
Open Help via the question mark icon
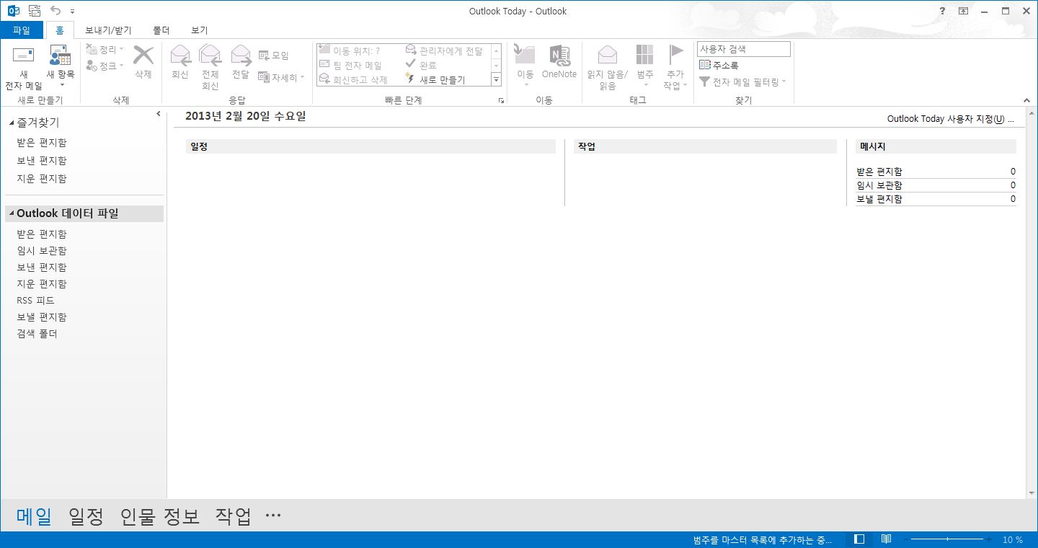942,11
